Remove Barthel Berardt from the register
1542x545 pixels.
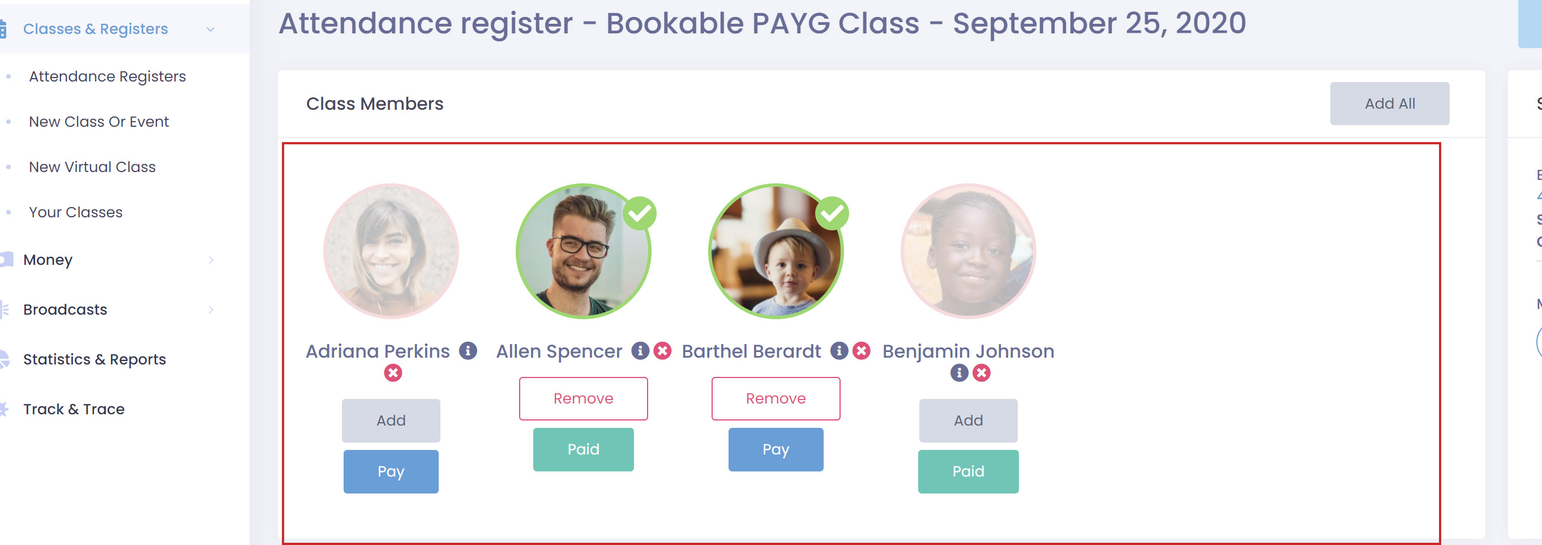click(x=775, y=398)
